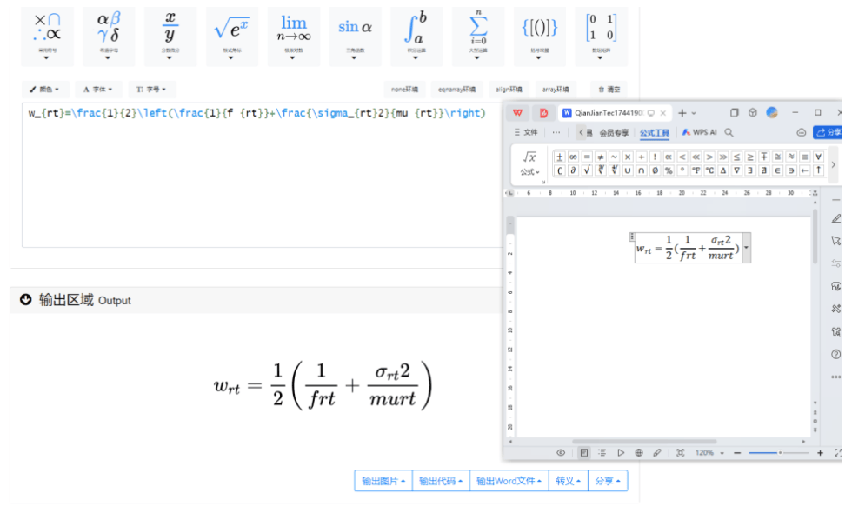Toggle eye protection mode in status bar
This screenshot has height=520, width=852.
(x=561, y=453)
